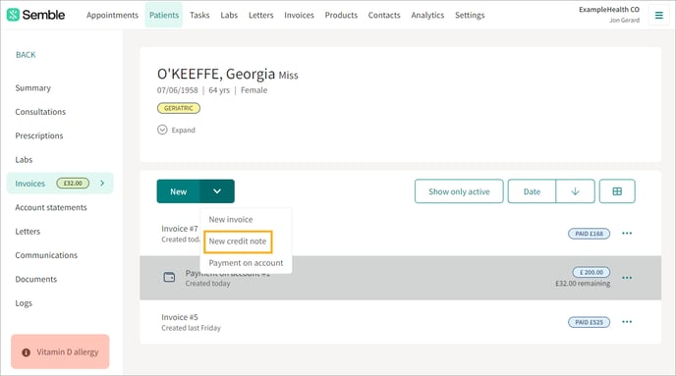This screenshot has height=376, width=676.
Task: Click the Vitamin D allergy alert
Action: click(x=60, y=351)
